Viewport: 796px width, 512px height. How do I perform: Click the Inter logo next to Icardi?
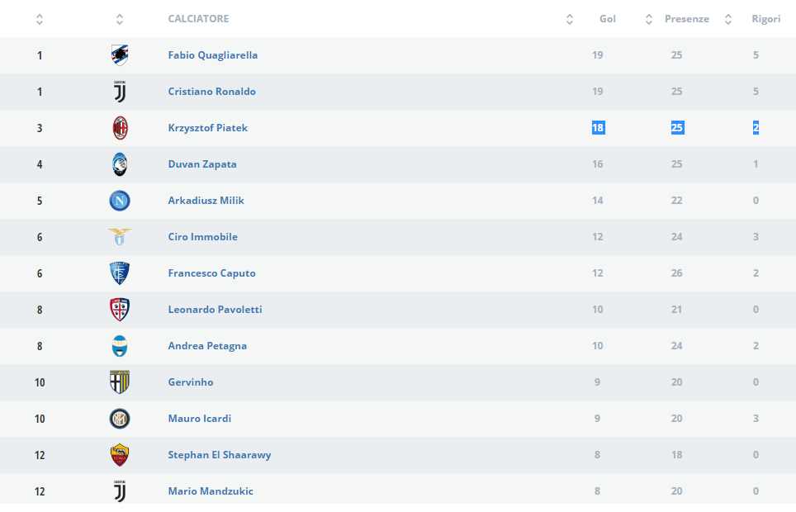pos(120,419)
